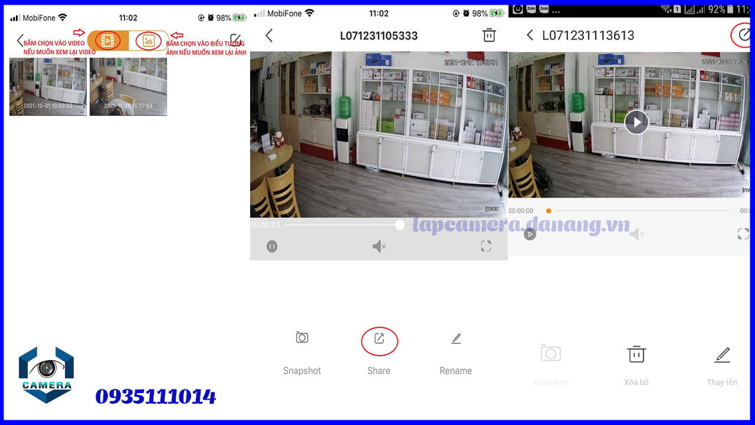Go back from the L071231105333 screen
The width and height of the screenshot is (755, 425).
269,35
